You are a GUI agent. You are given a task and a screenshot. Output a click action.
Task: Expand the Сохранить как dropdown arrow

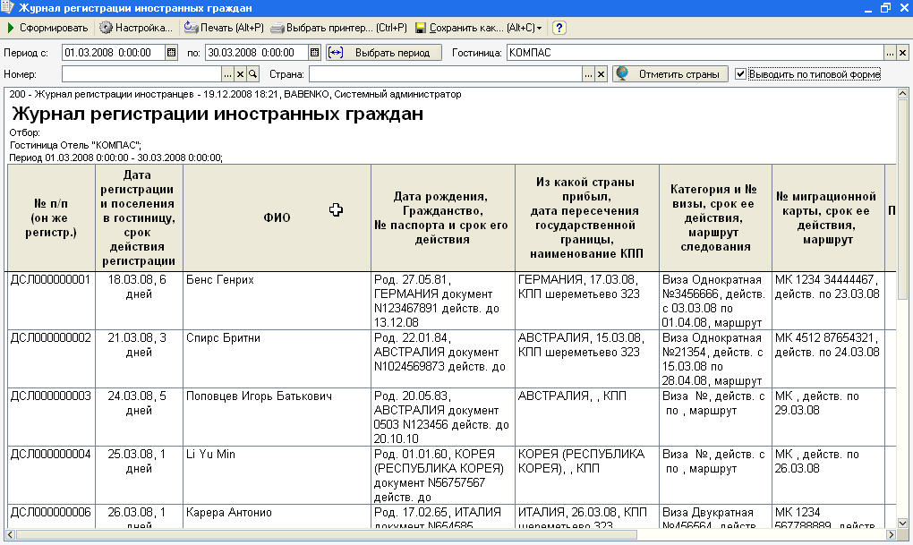539,28
